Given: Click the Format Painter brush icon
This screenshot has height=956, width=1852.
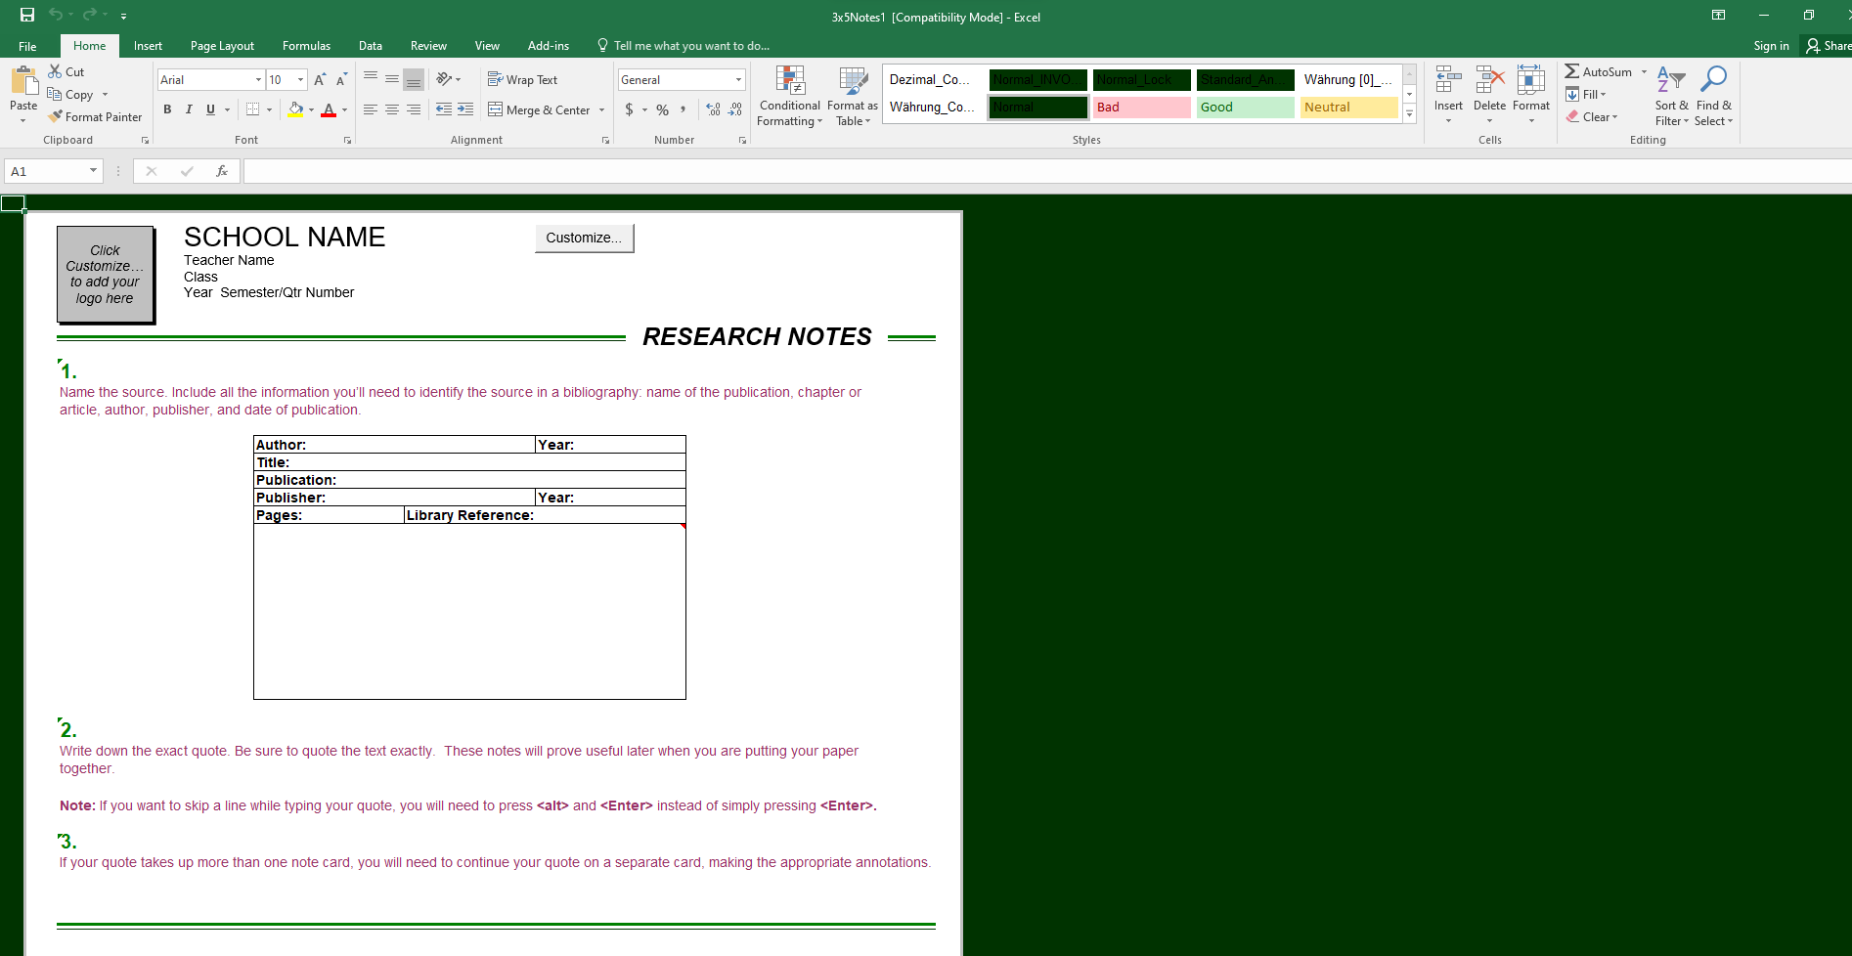Looking at the screenshot, I should (56, 117).
